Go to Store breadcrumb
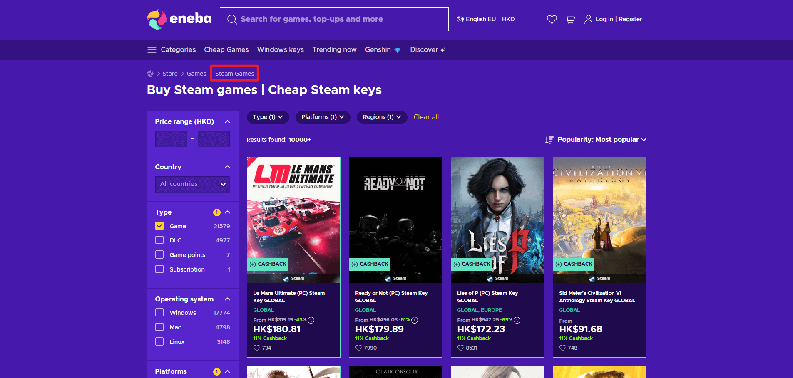793x378 pixels. pos(170,74)
